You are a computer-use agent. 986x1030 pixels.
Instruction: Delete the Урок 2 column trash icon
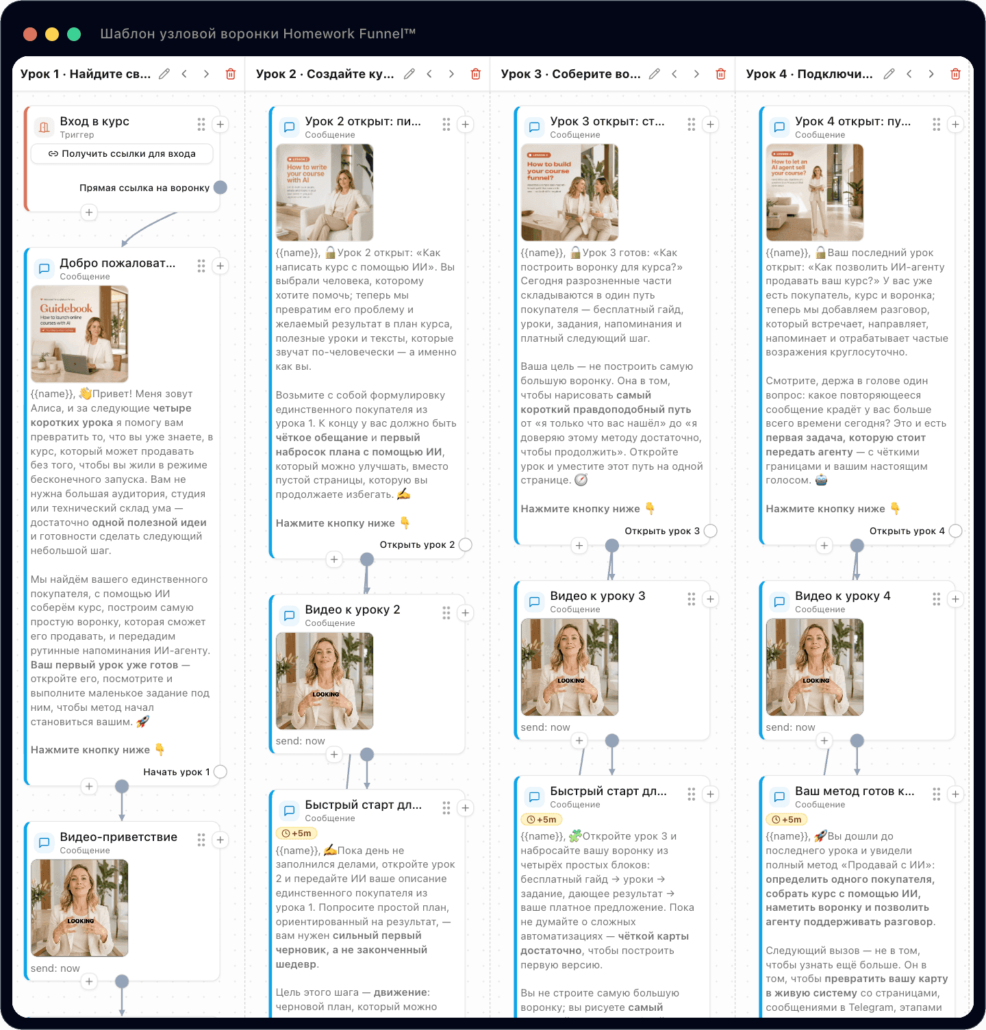[476, 74]
